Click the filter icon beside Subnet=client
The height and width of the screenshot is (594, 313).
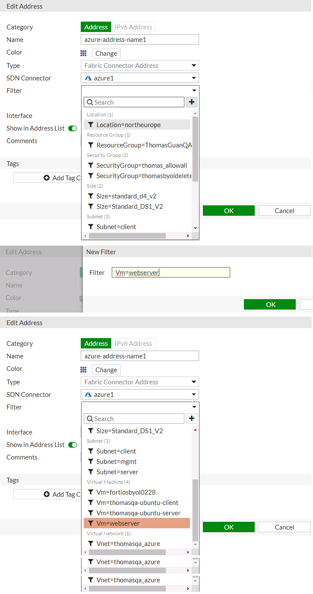(x=91, y=226)
